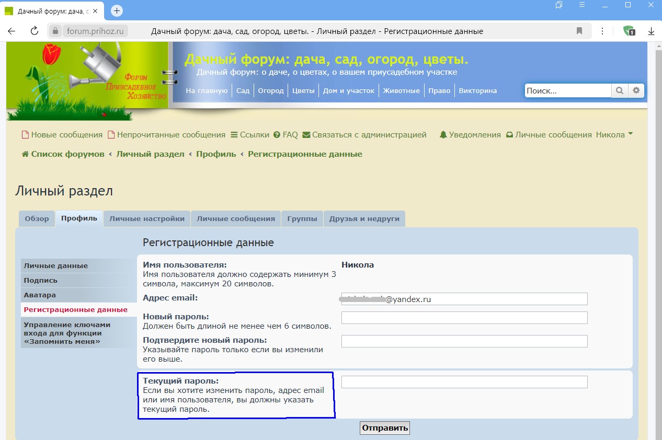The image size is (662, 440).
Task: Expand the Никола user dropdown menu
Action: coord(614,134)
